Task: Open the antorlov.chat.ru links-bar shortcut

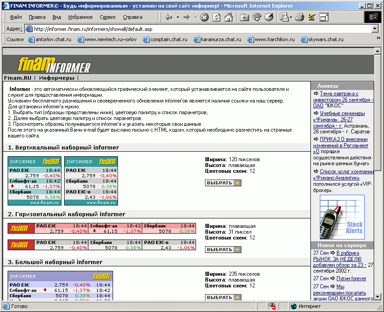Action: click(50, 39)
